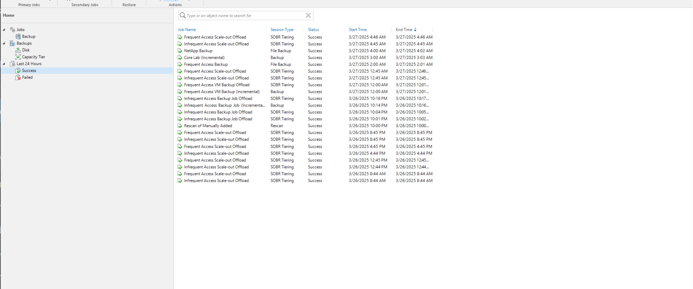Screen dimensions: 693x289
Task: Sort by Status column header
Action: 313,30
